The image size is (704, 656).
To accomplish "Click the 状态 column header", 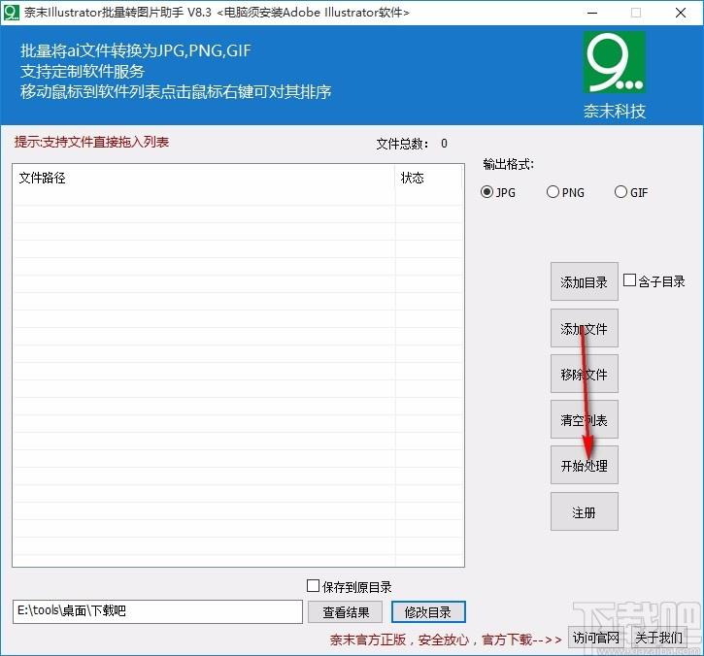I will (428, 179).
